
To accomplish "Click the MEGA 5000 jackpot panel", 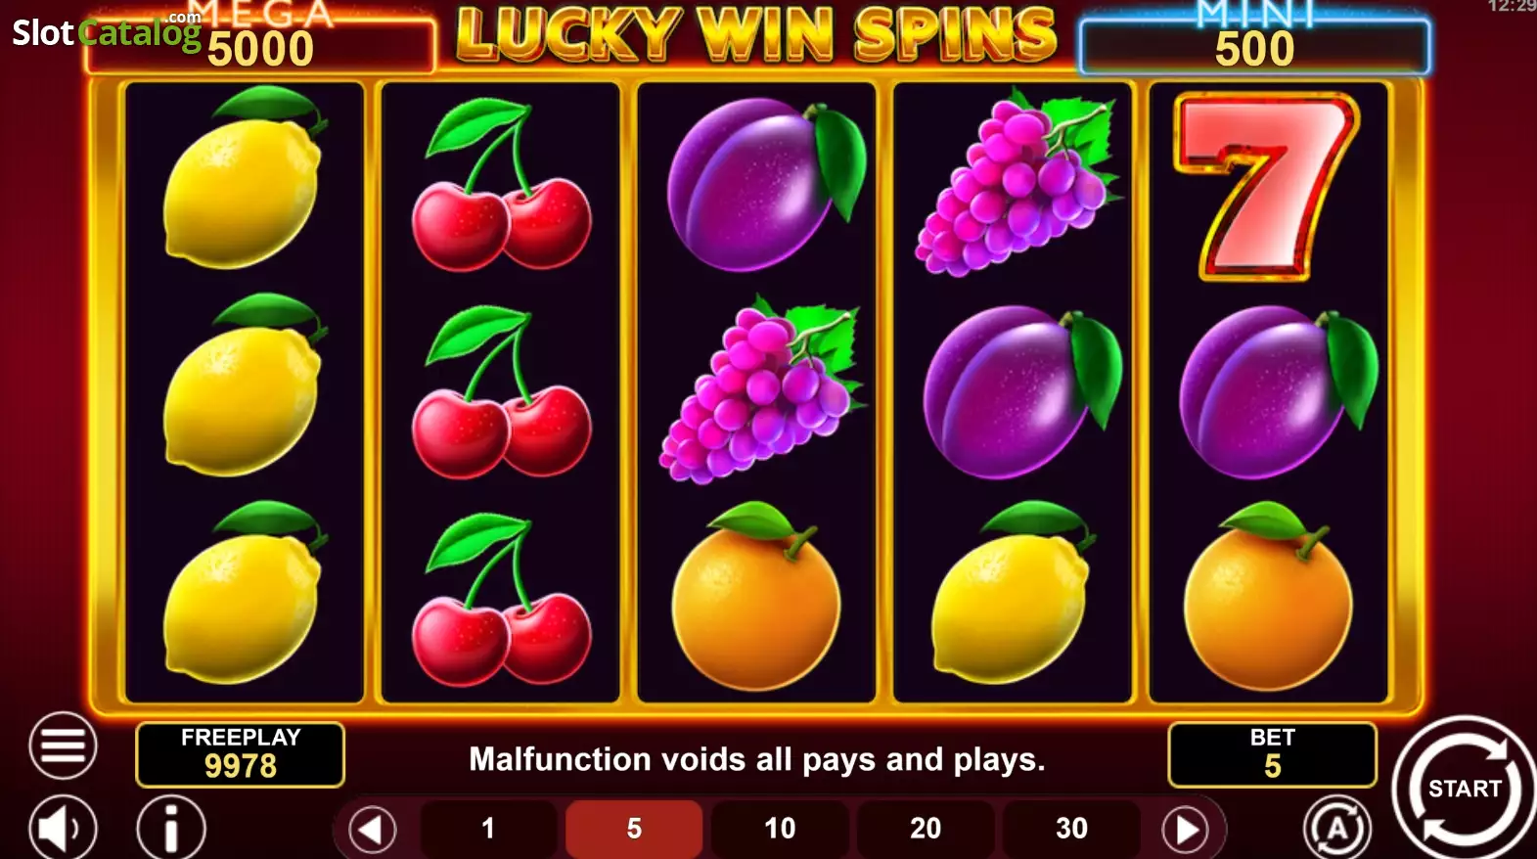I will tap(260, 41).
